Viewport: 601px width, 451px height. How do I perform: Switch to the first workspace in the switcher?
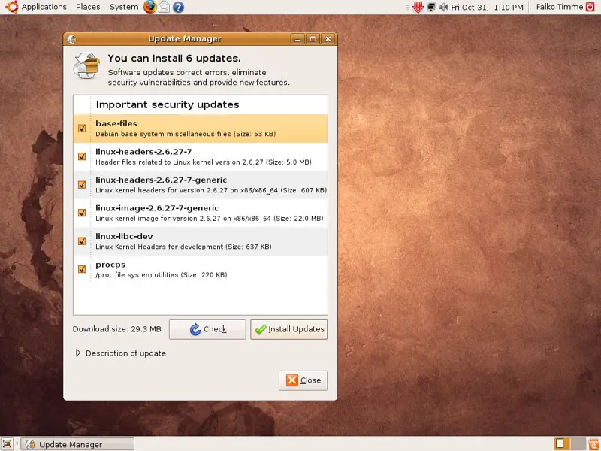(560, 443)
